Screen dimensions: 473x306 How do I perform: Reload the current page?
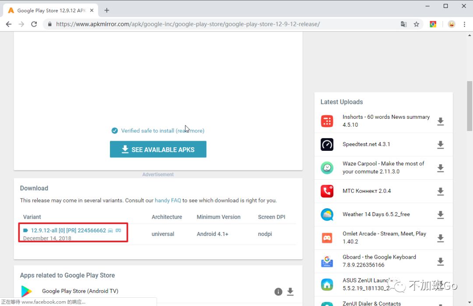[x=34, y=24]
